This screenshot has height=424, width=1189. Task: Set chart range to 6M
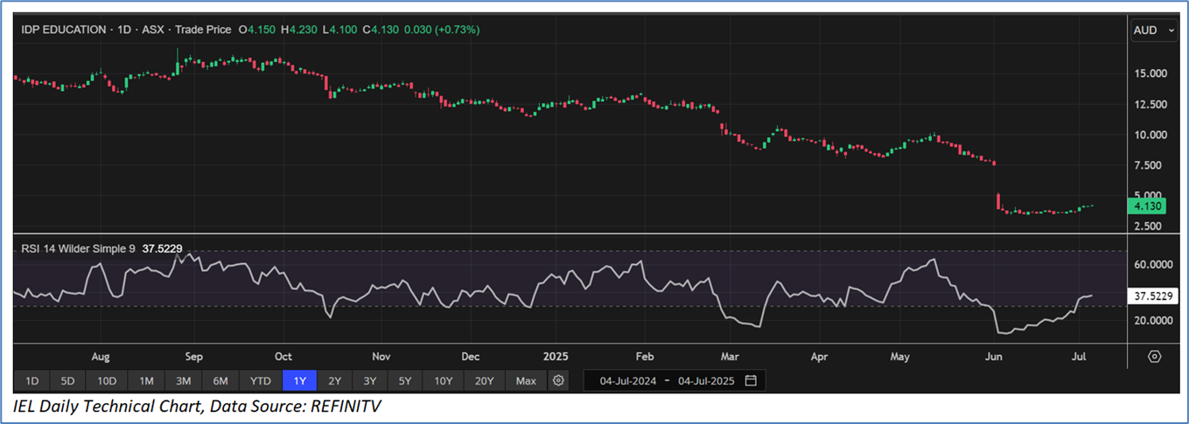click(220, 381)
